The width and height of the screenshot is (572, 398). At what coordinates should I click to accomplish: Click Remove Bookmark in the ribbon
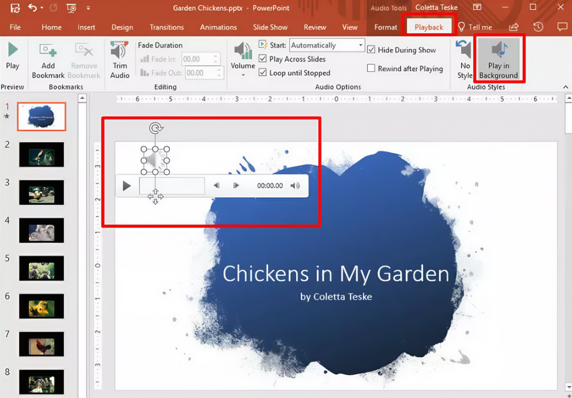click(84, 60)
